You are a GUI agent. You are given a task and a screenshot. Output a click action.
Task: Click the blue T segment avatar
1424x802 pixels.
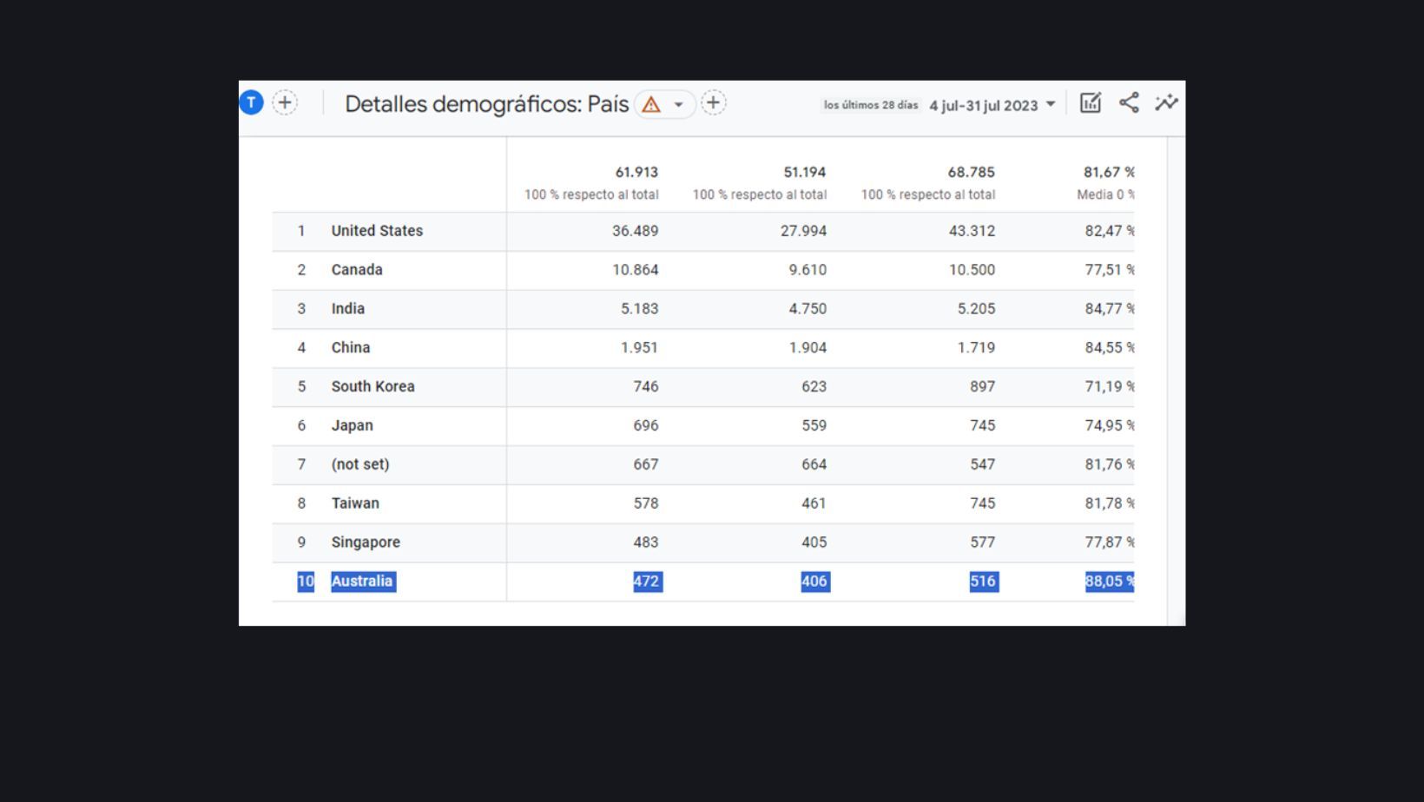(x=251, y=102)
